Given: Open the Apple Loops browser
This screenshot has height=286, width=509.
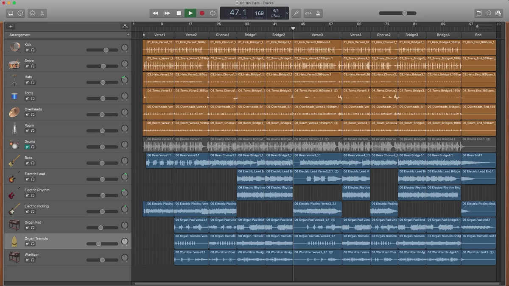Looking at the screenshot, I should click(x=489, y=13).
